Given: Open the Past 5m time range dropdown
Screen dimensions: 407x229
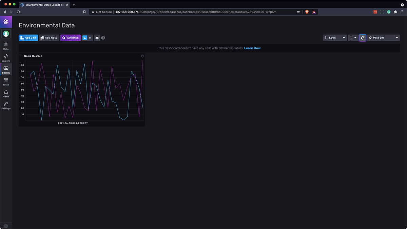Looking at the screenshot, I should tap(384, 38).
